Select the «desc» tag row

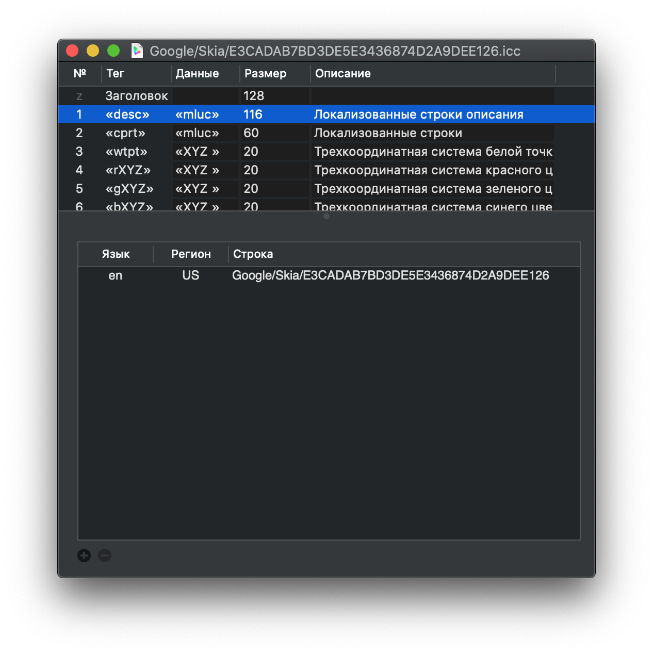point(326,115)
